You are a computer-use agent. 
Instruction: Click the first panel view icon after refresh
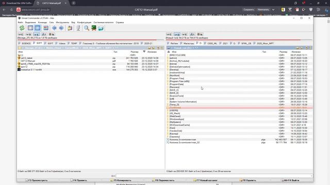click(30, 28)
